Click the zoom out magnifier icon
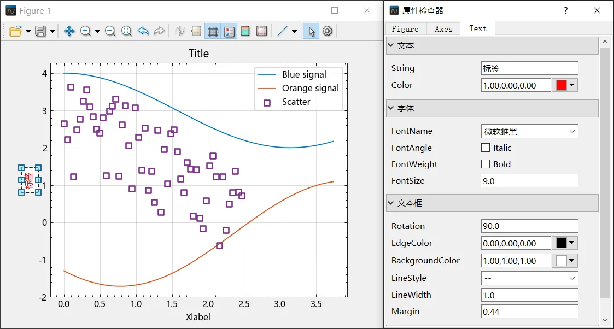This screenshot has height=329, width=614. [110, 31]
